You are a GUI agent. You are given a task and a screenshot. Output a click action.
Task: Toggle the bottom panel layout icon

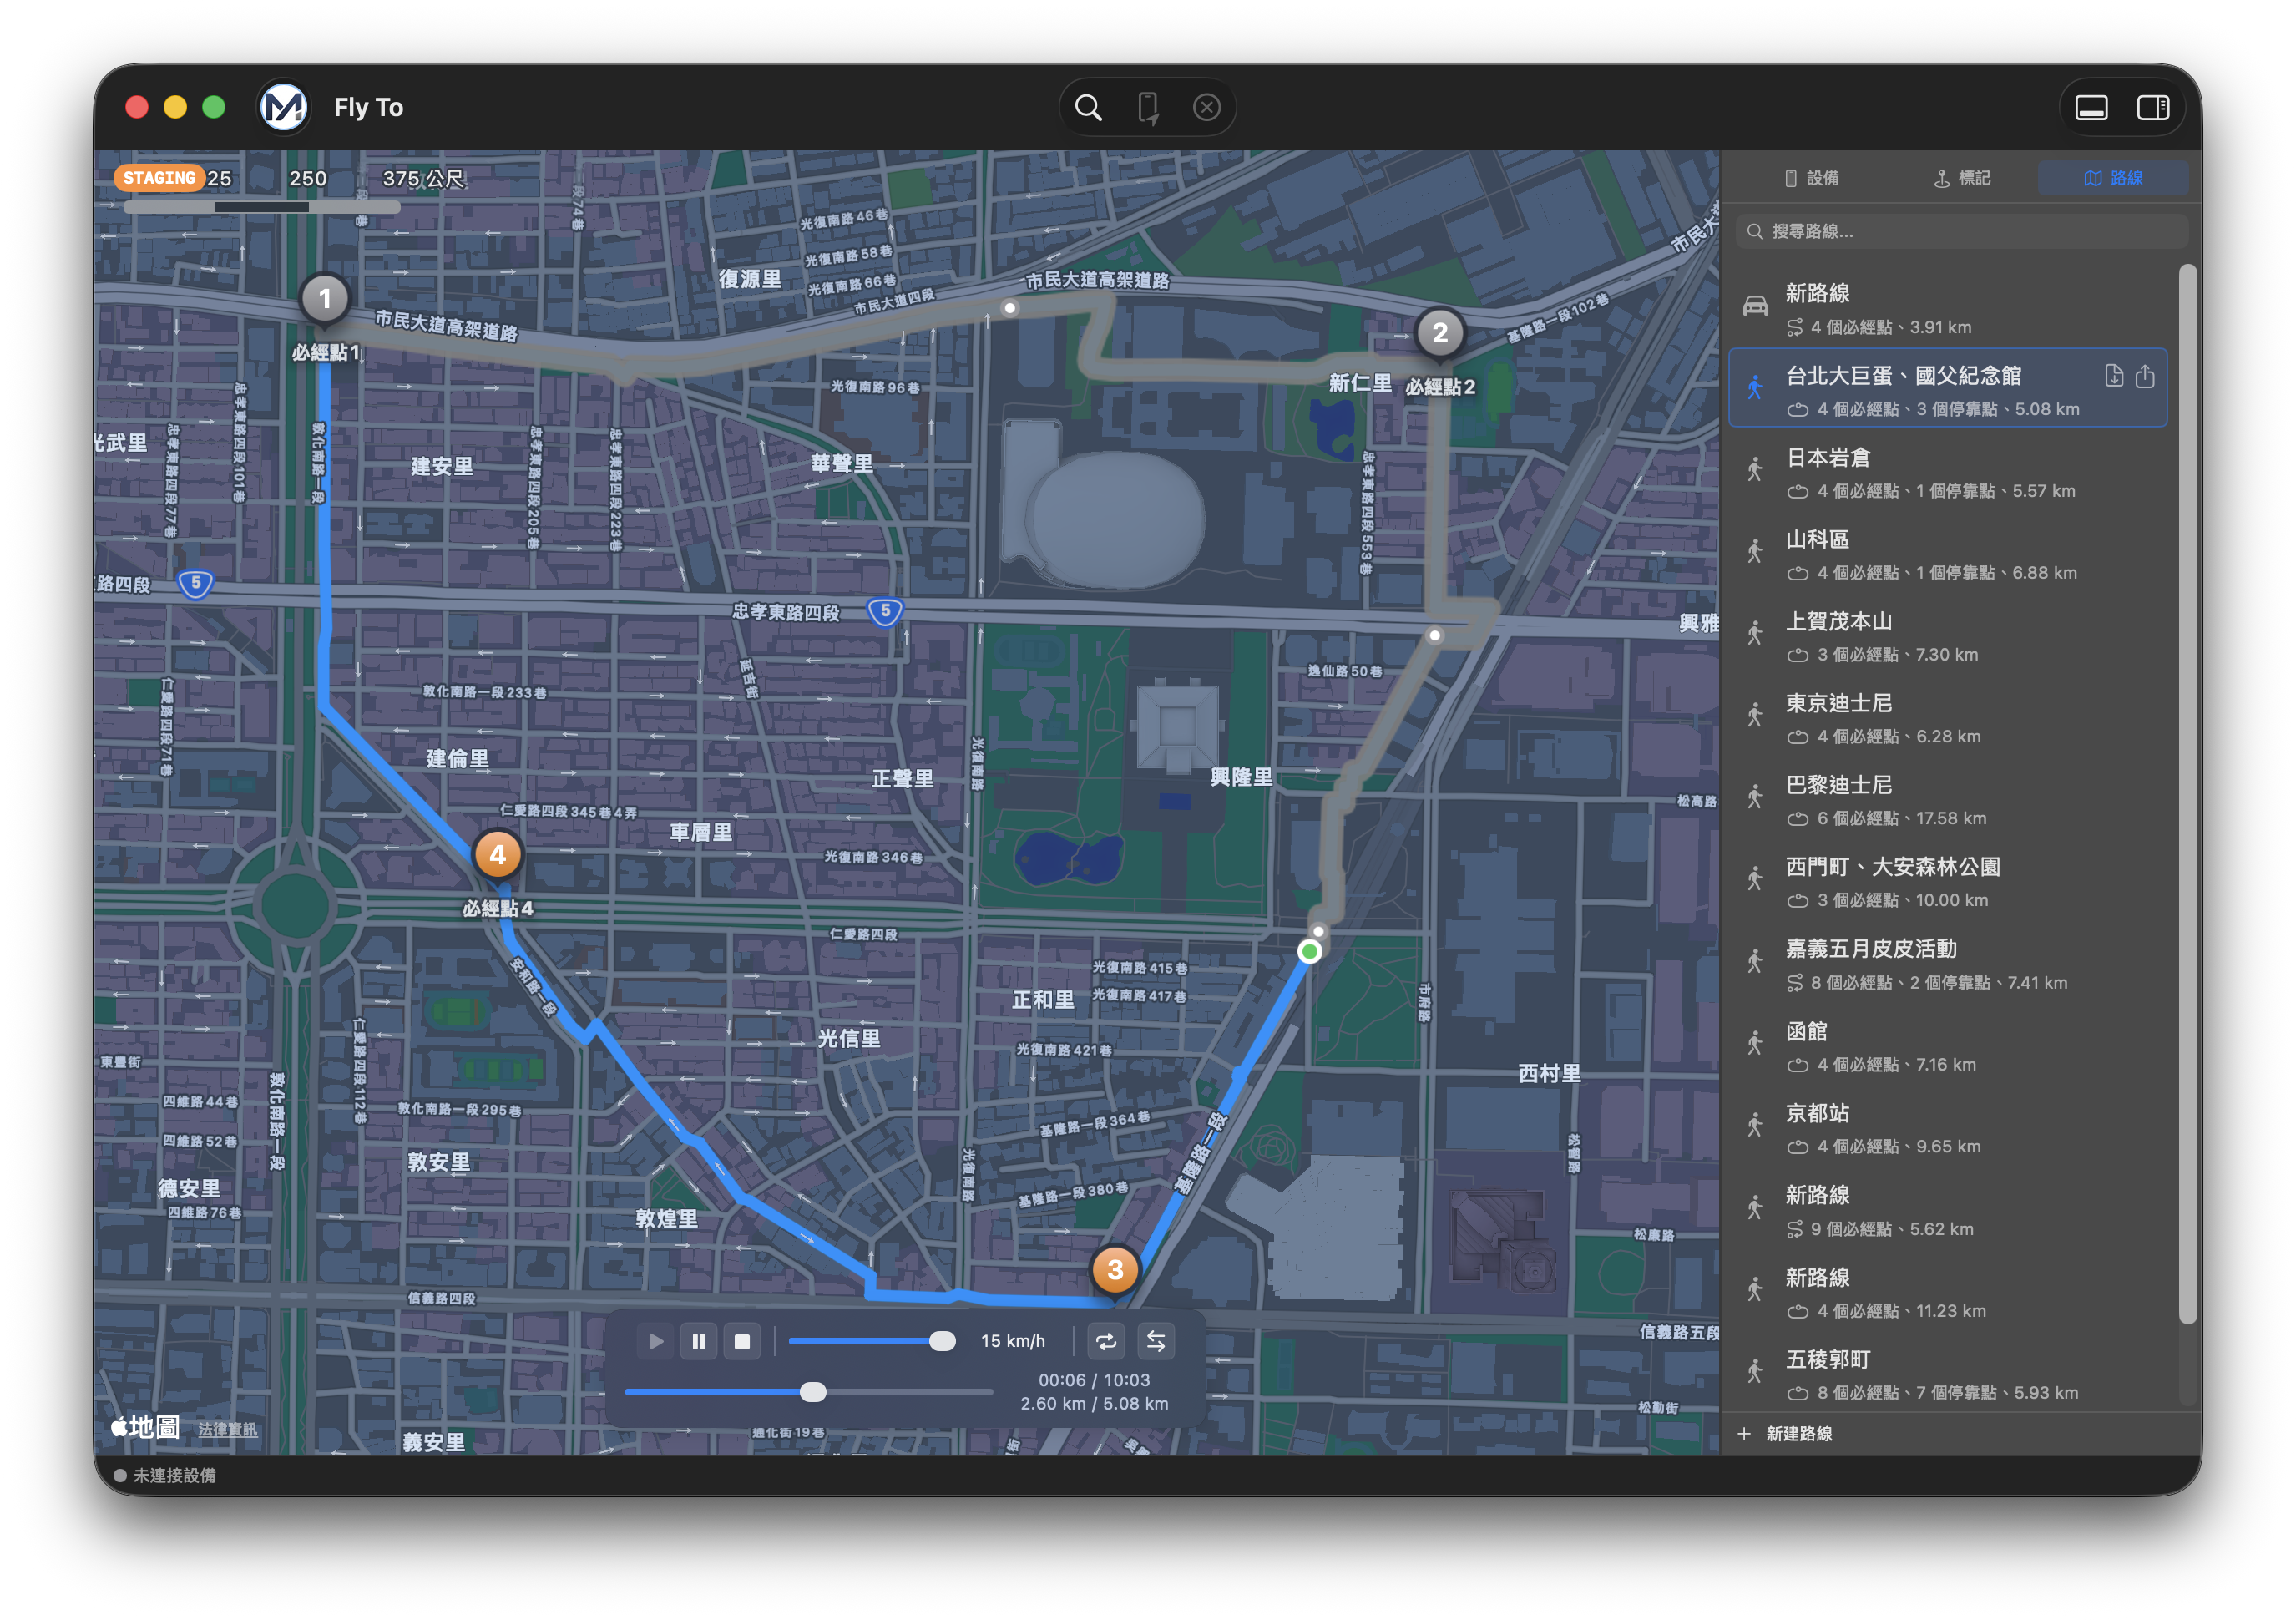2091,107
